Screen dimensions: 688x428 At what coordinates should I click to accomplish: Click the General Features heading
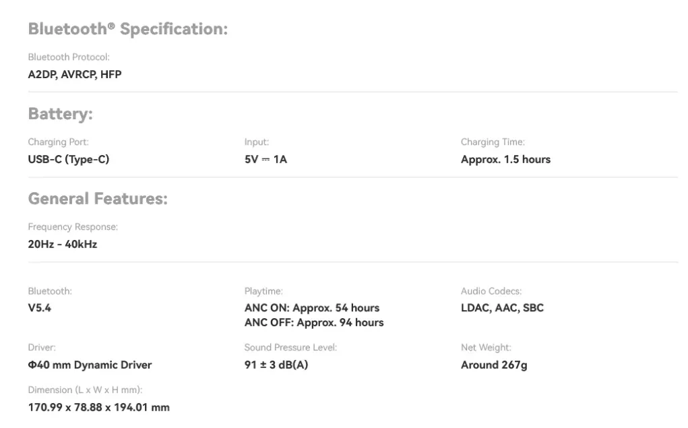pos(98,199)
